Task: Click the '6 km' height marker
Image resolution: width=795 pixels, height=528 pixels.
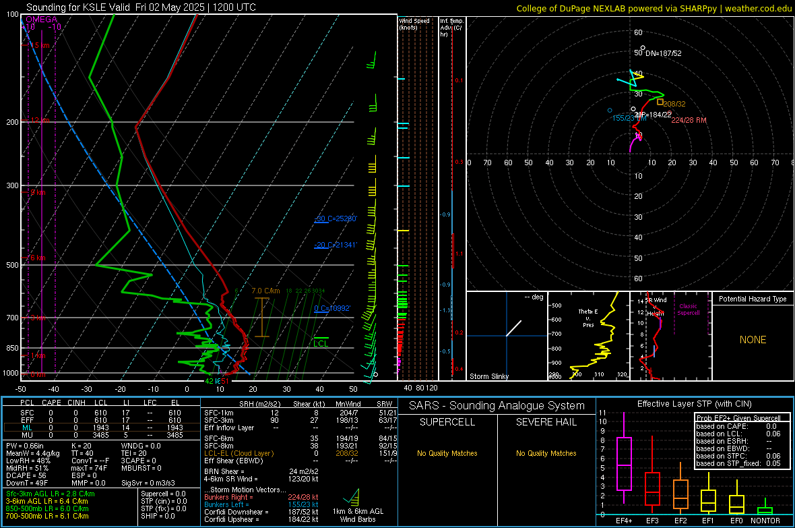Action: click(x=38, y=258)
